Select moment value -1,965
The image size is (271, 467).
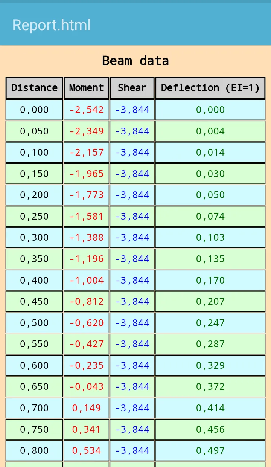point(86,174)
